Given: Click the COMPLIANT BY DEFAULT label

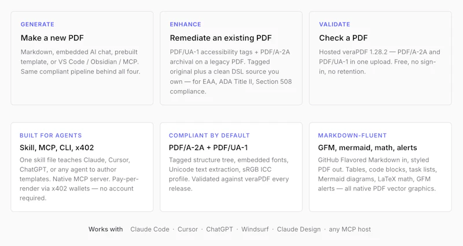Looking at the screenshot, I should pyautogui.click(x=210, y=136).
